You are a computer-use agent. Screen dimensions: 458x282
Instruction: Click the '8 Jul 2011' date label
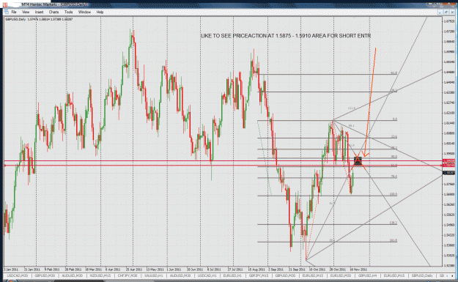tap(214, 270)
